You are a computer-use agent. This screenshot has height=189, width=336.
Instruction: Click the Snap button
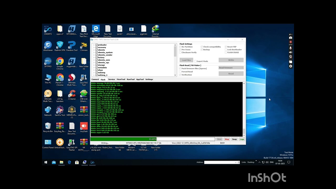tap(234, 139)
